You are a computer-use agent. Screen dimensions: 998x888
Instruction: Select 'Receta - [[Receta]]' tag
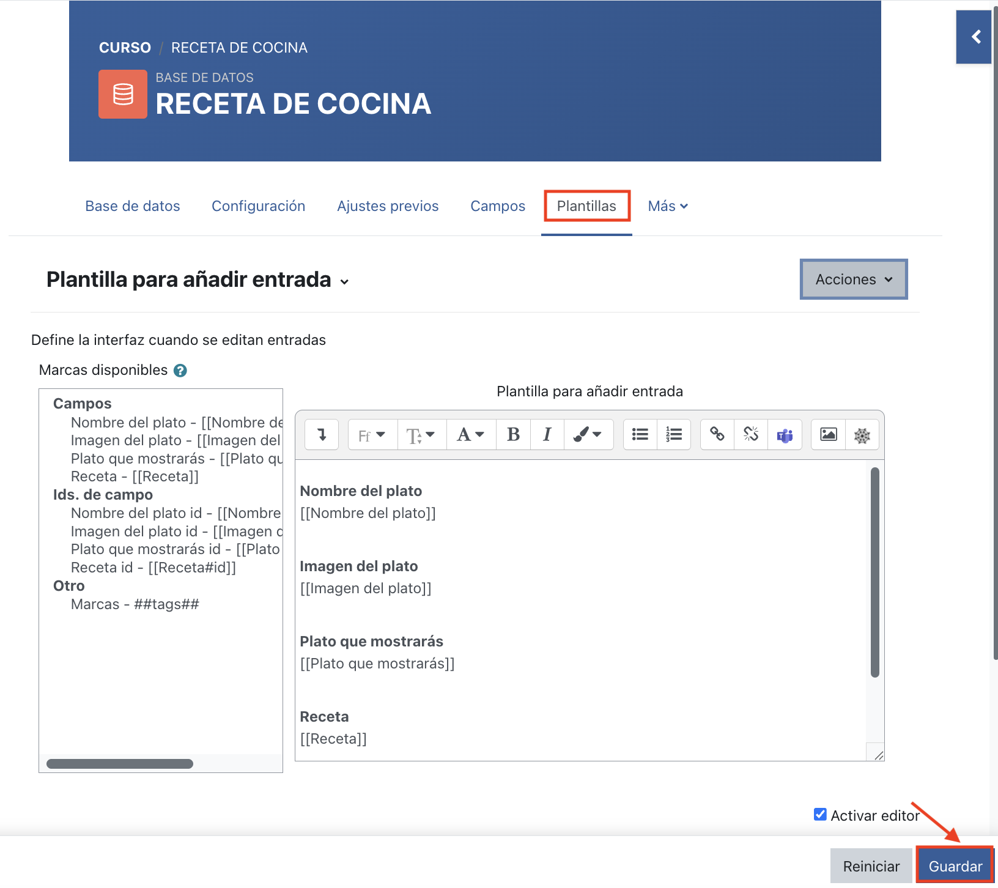(x=135, y=476)
